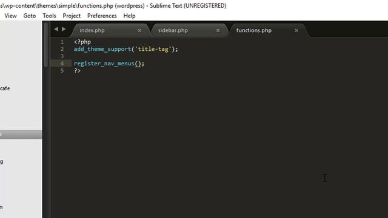Open the Goto menu
Image resolution: width=388 pixels, height=218 pixels.
[30, 16]
